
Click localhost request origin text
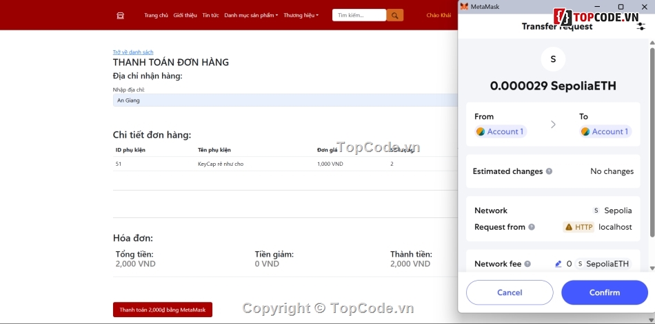tap(615, 227)
